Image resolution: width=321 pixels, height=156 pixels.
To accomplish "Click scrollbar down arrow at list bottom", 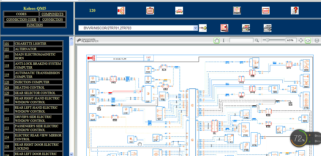I will (71, 154).
